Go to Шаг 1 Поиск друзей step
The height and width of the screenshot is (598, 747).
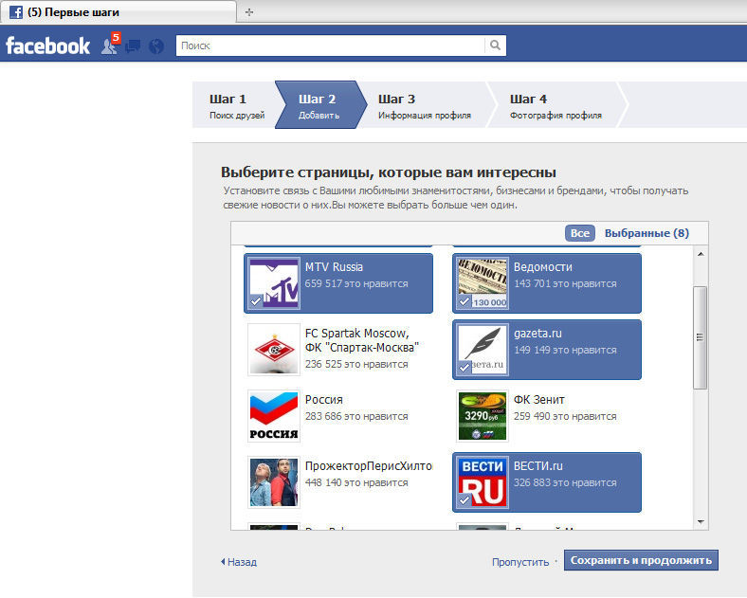coord(236,106)
